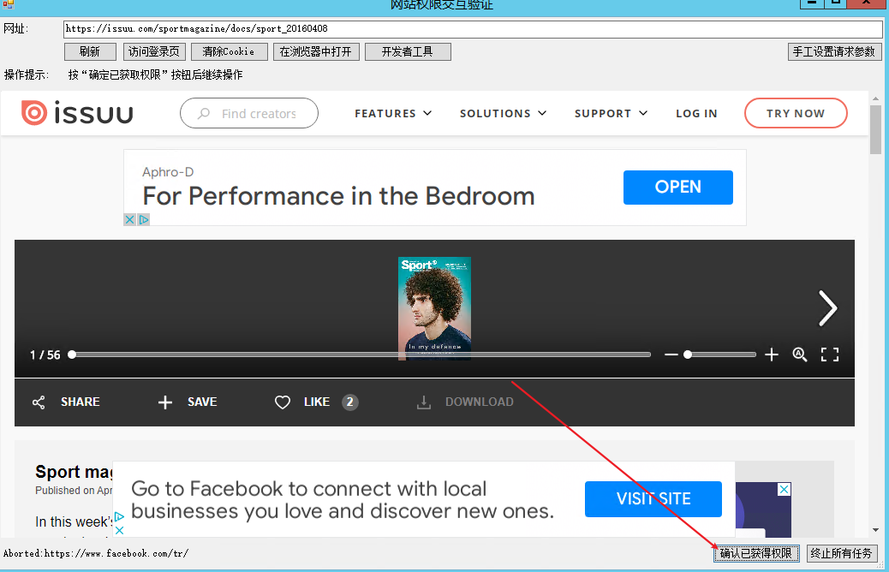Close the Facebook ad banner
The width and height of the screenshot is (889, 572).
click(783, 490)
